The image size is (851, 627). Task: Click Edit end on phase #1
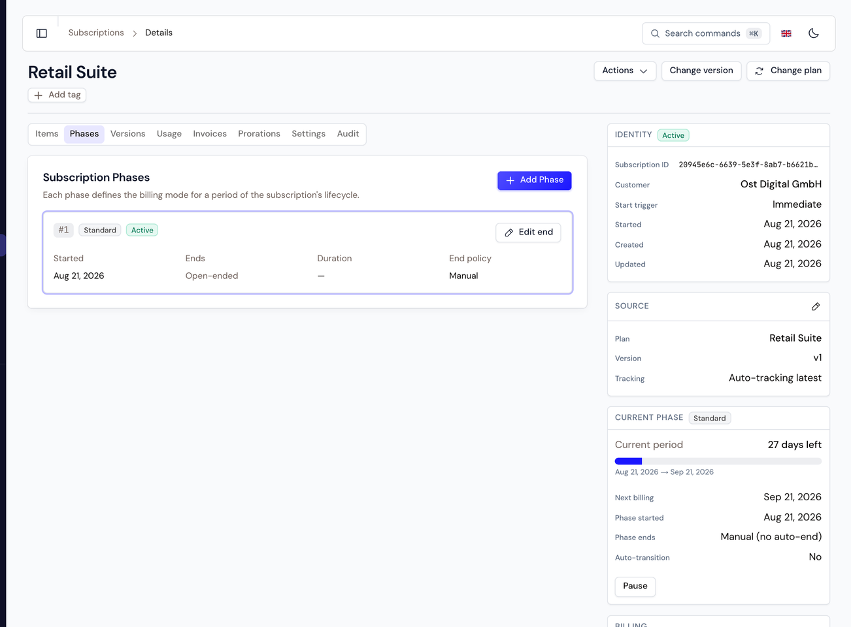pos(528,233)
